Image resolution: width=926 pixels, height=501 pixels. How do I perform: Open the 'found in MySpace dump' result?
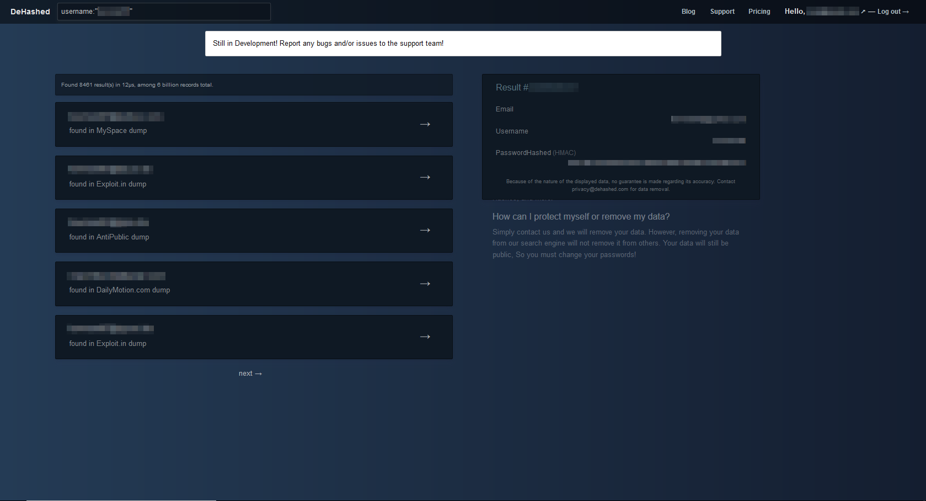(108, 131)
